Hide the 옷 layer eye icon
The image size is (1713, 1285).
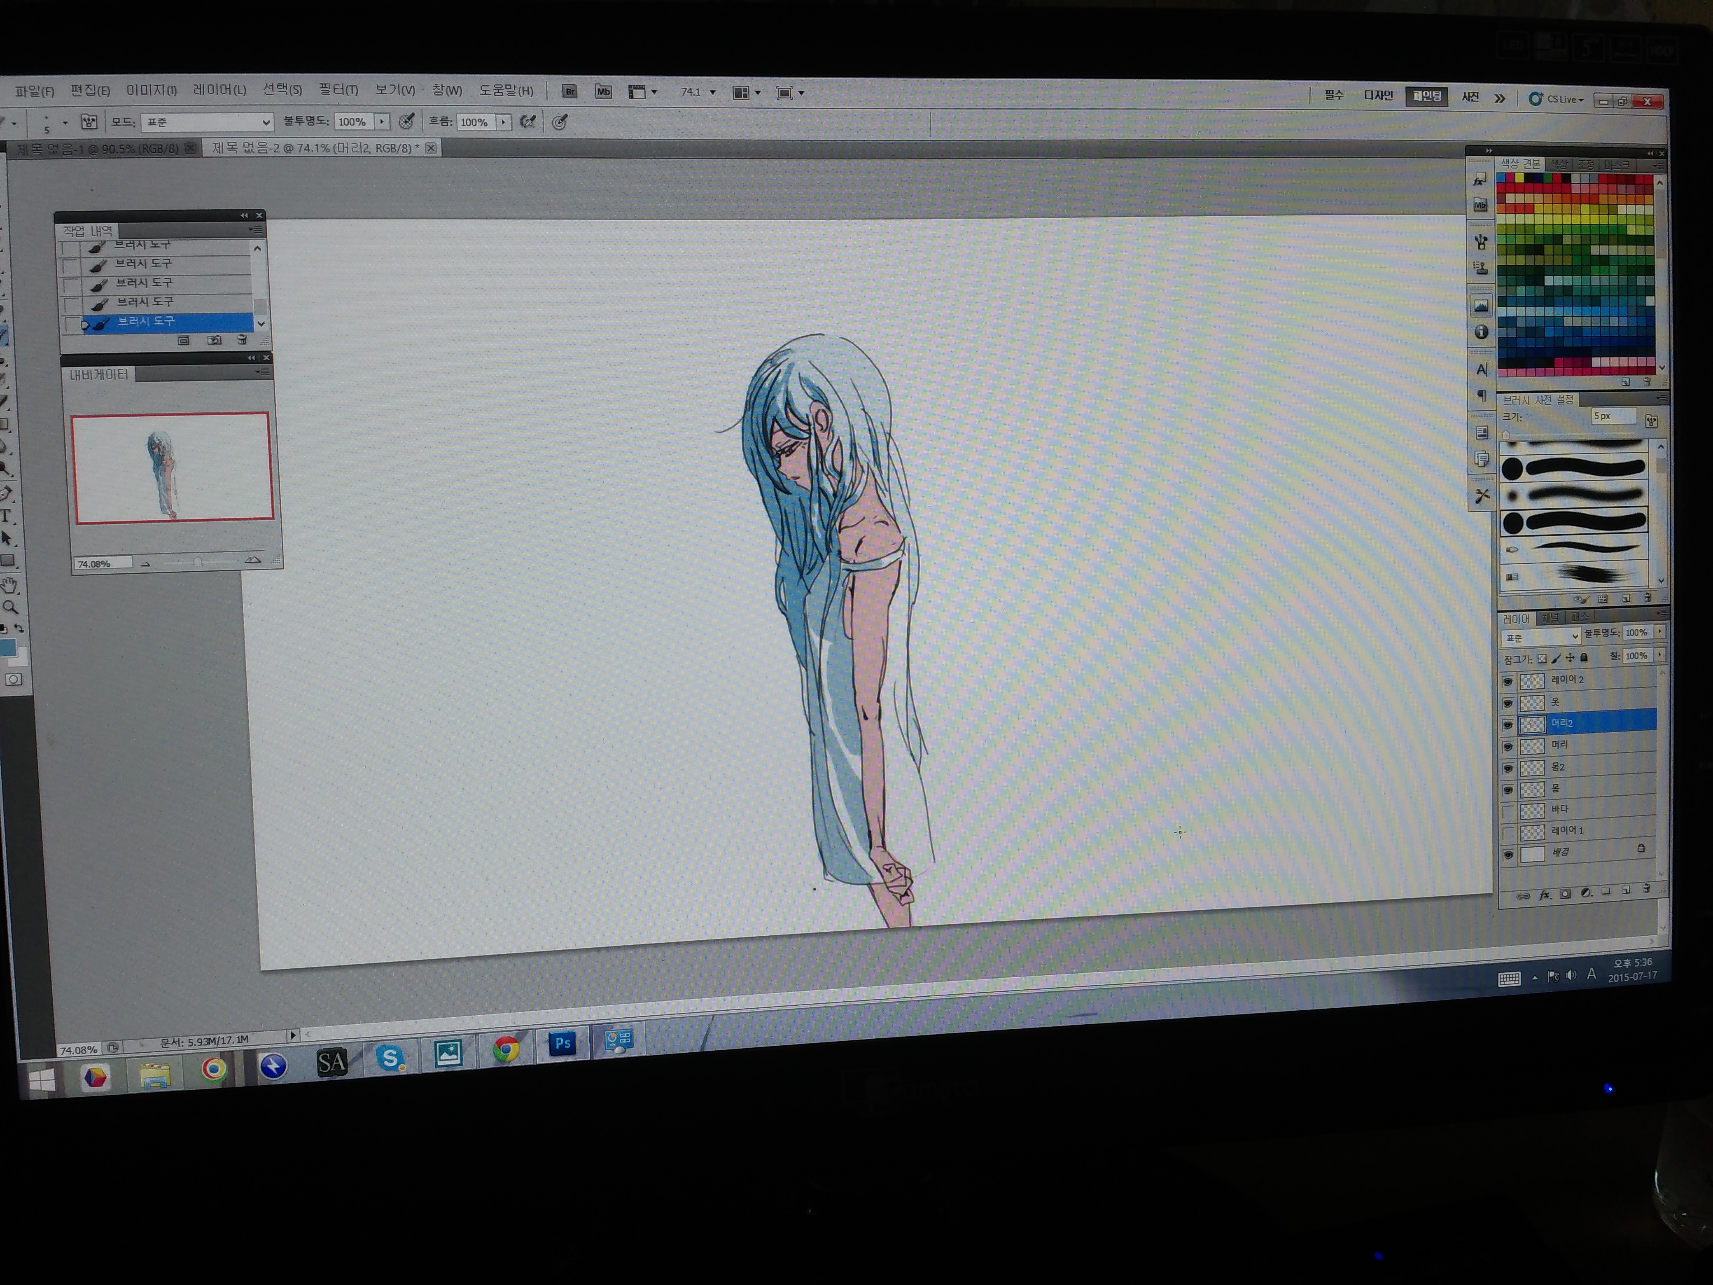click(1507, 703)
